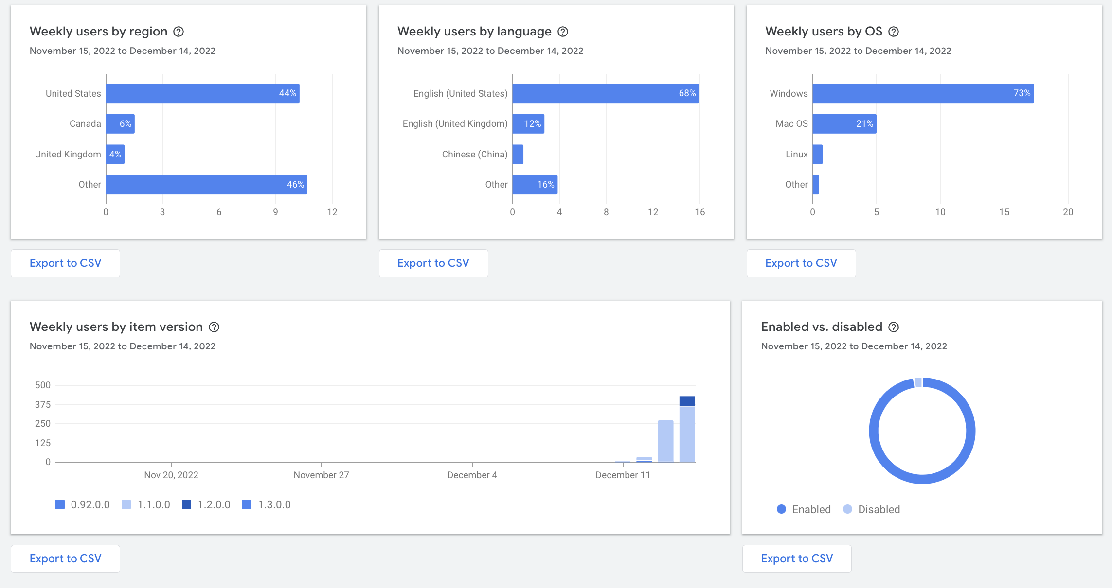This screenshot has height=588, width=1112.
Task: Open the help tooltip for Weekly users by language
Action: (x=563, y=31)
